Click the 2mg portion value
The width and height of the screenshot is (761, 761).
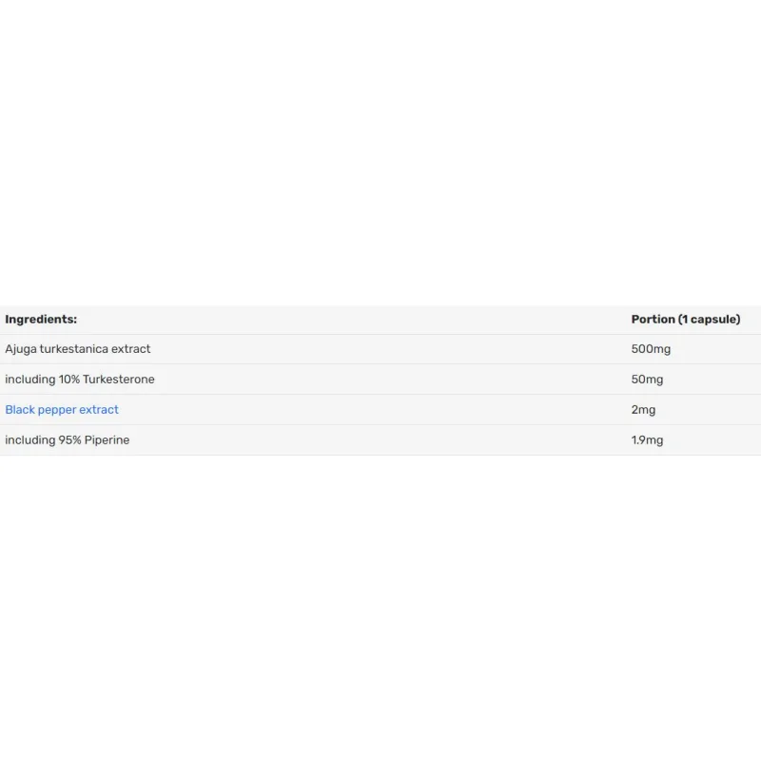[x=643, y=410]
